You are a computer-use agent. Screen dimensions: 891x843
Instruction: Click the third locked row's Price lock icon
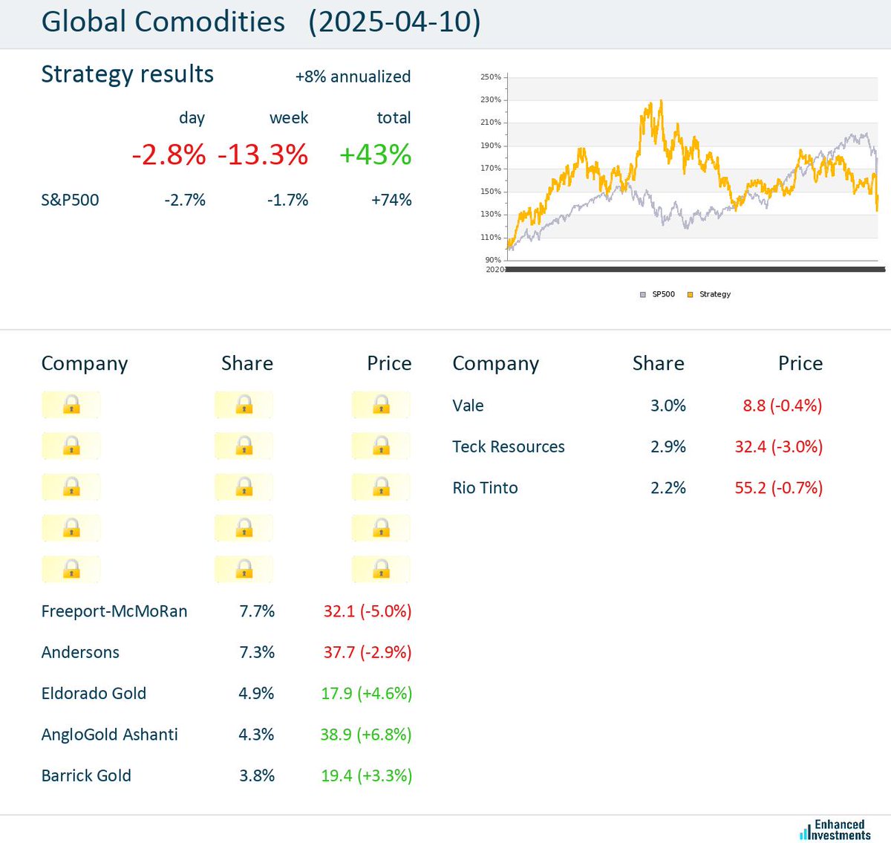pyautogui.click(x=382, y=487)
